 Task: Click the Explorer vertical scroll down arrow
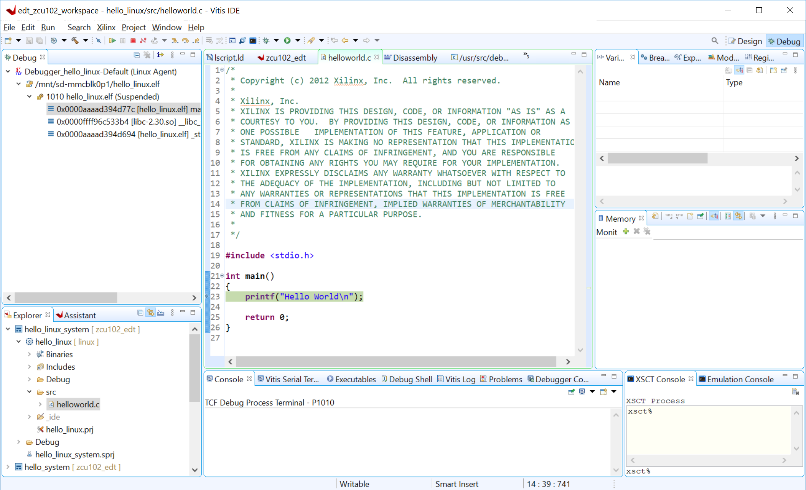tap(194, 470)
